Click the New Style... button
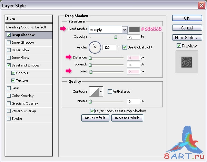207x162 pixels. 187,38
